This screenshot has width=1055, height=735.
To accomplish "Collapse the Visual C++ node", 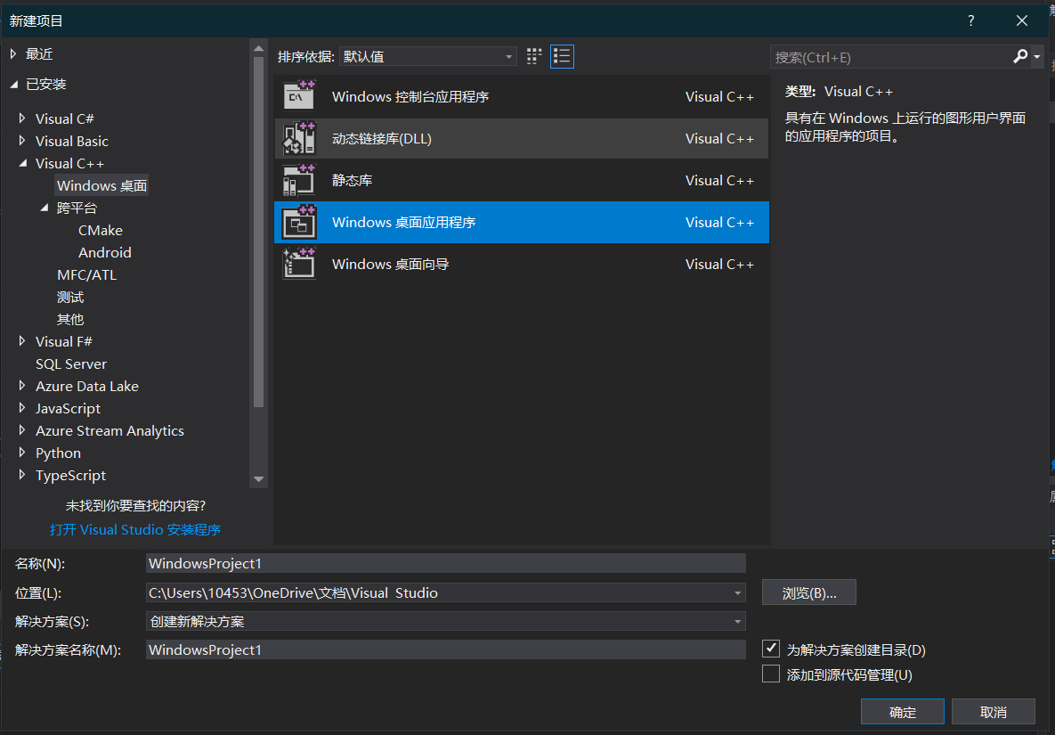I will [x=23, y=163].
